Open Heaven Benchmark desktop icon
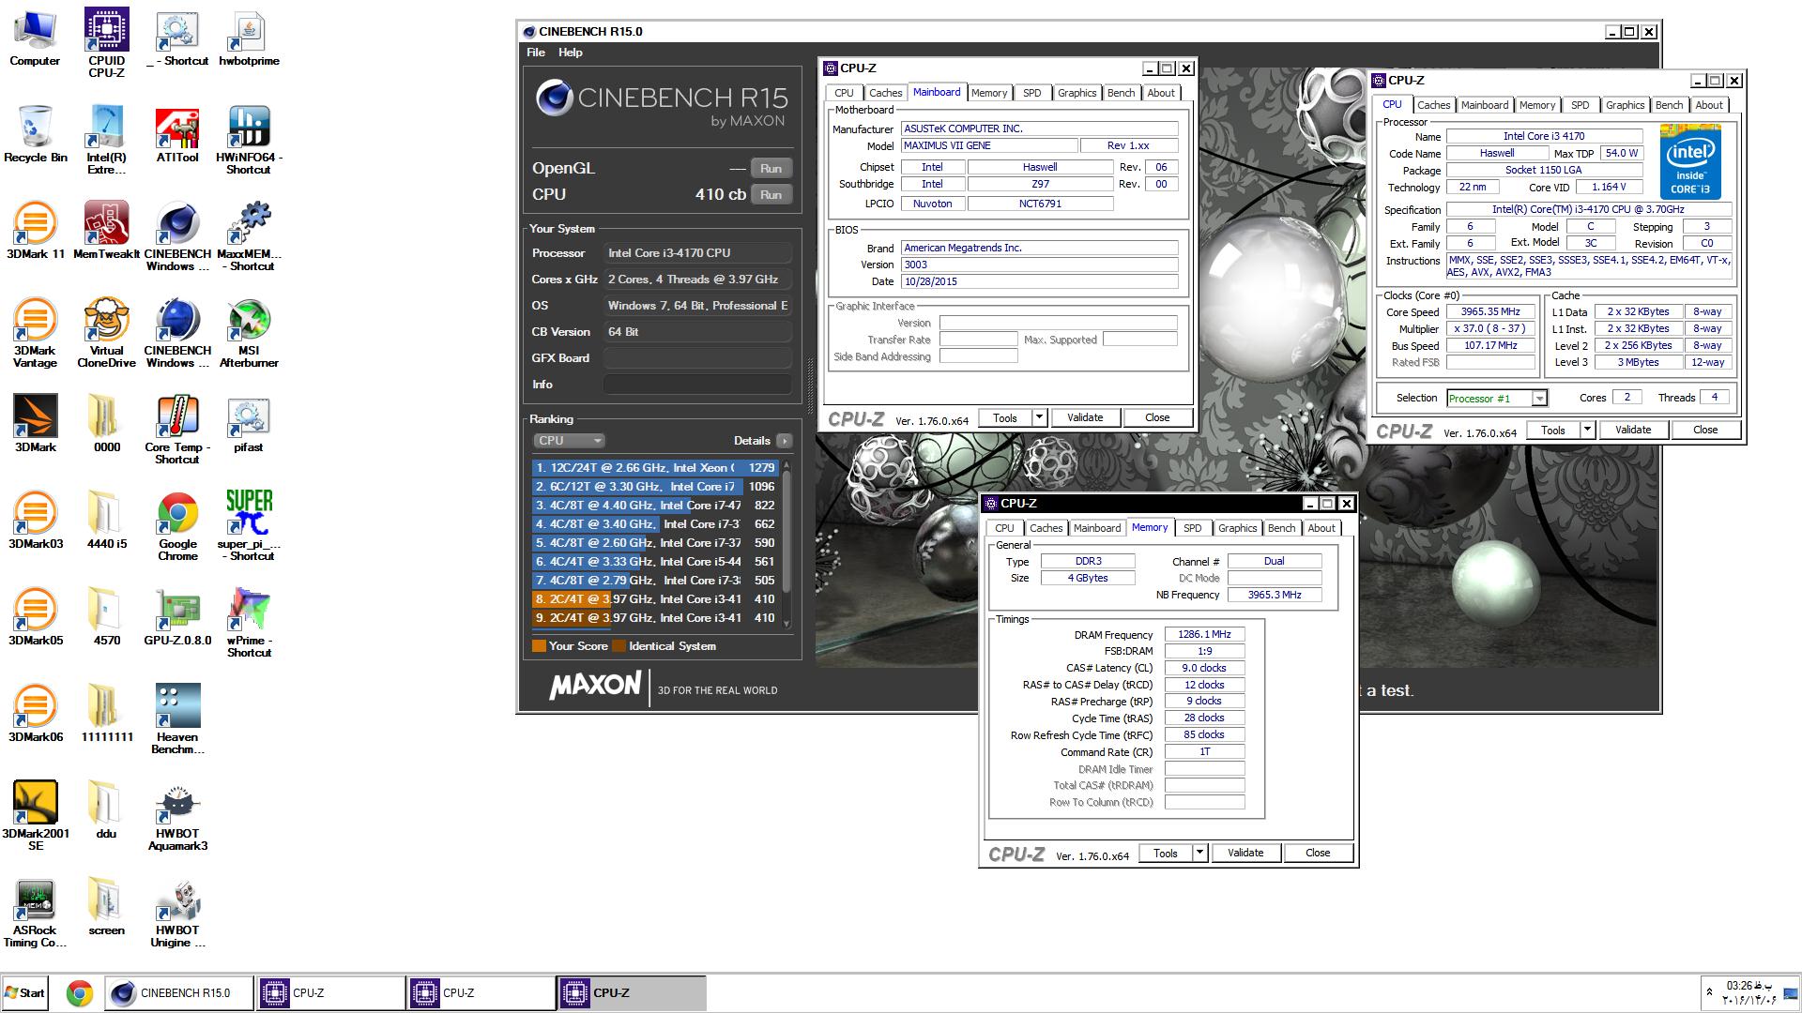This screenshot has width=1802, height=1013. 177,719
